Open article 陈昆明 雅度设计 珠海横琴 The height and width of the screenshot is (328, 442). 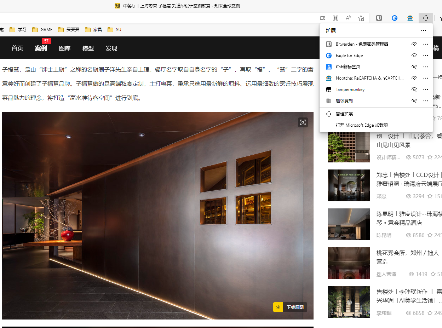(x=409, y=218)
